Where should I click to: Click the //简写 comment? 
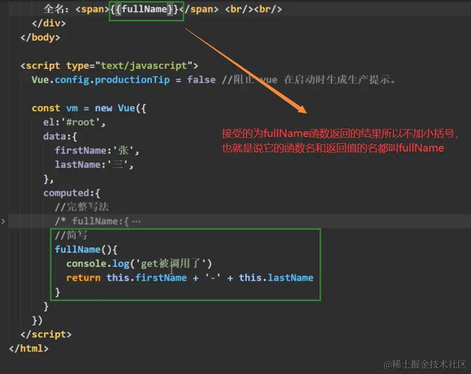pos(71,235)
